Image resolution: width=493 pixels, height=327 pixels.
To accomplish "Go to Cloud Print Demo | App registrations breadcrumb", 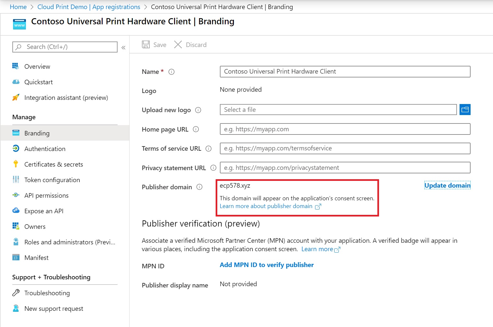I will 89,7.
